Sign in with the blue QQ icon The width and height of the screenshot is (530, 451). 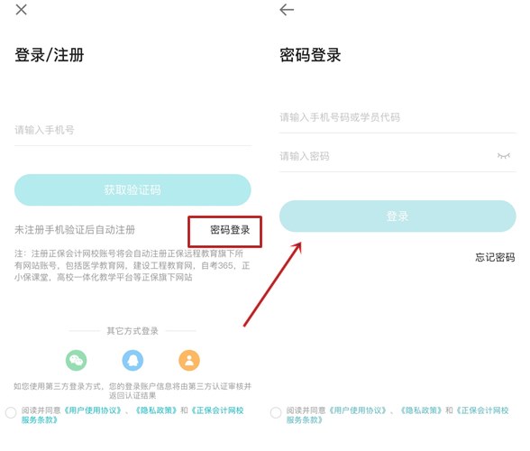[132, 360]
